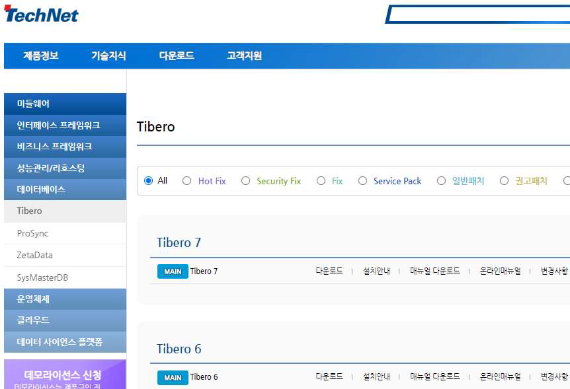Viewport: 570px width, 389px height.
Task: Click 설치안내 link in Tibero 6 row
Action: pos(377,376)
